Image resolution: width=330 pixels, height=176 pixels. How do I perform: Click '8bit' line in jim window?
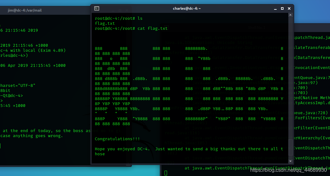(x=5, y=91)
